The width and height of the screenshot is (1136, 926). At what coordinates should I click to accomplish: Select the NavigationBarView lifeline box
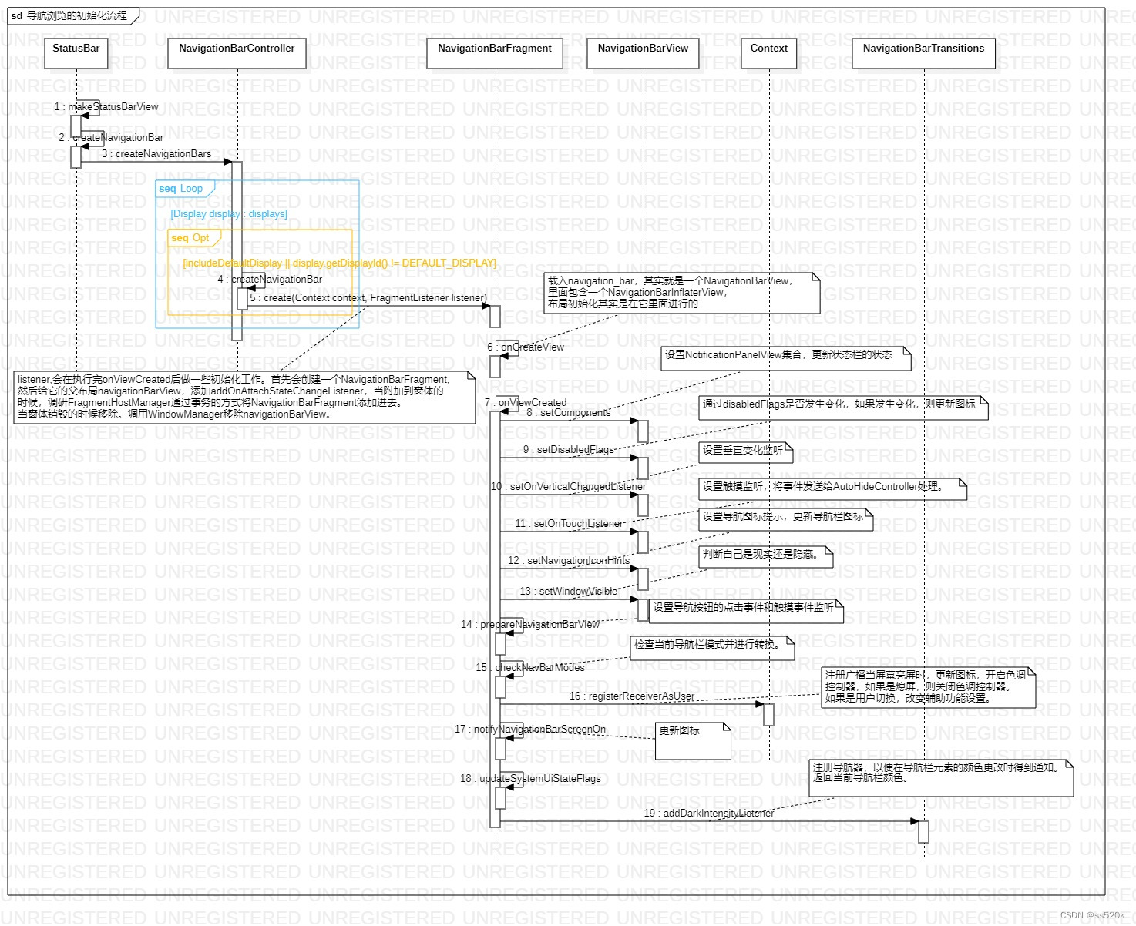click(x=643, y=53)
